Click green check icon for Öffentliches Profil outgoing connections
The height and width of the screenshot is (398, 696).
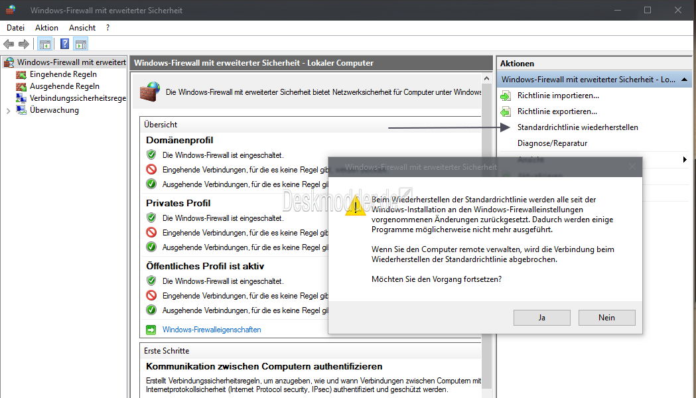point(151,310)
